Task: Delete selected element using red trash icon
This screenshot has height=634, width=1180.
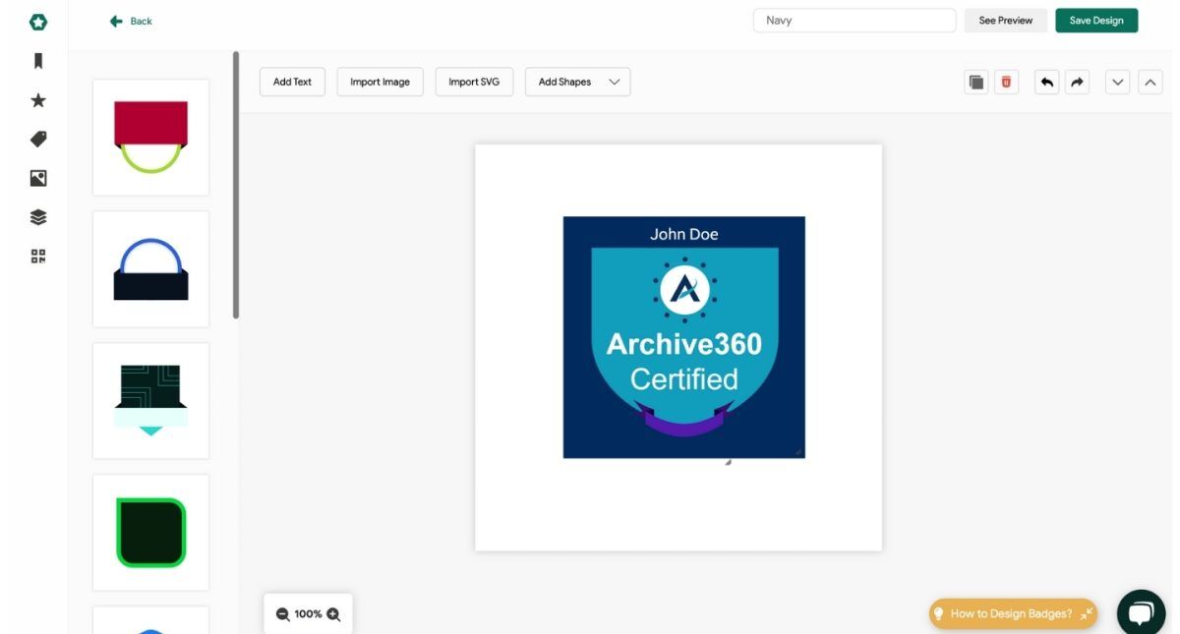Action: click(x=1006, y=83)
